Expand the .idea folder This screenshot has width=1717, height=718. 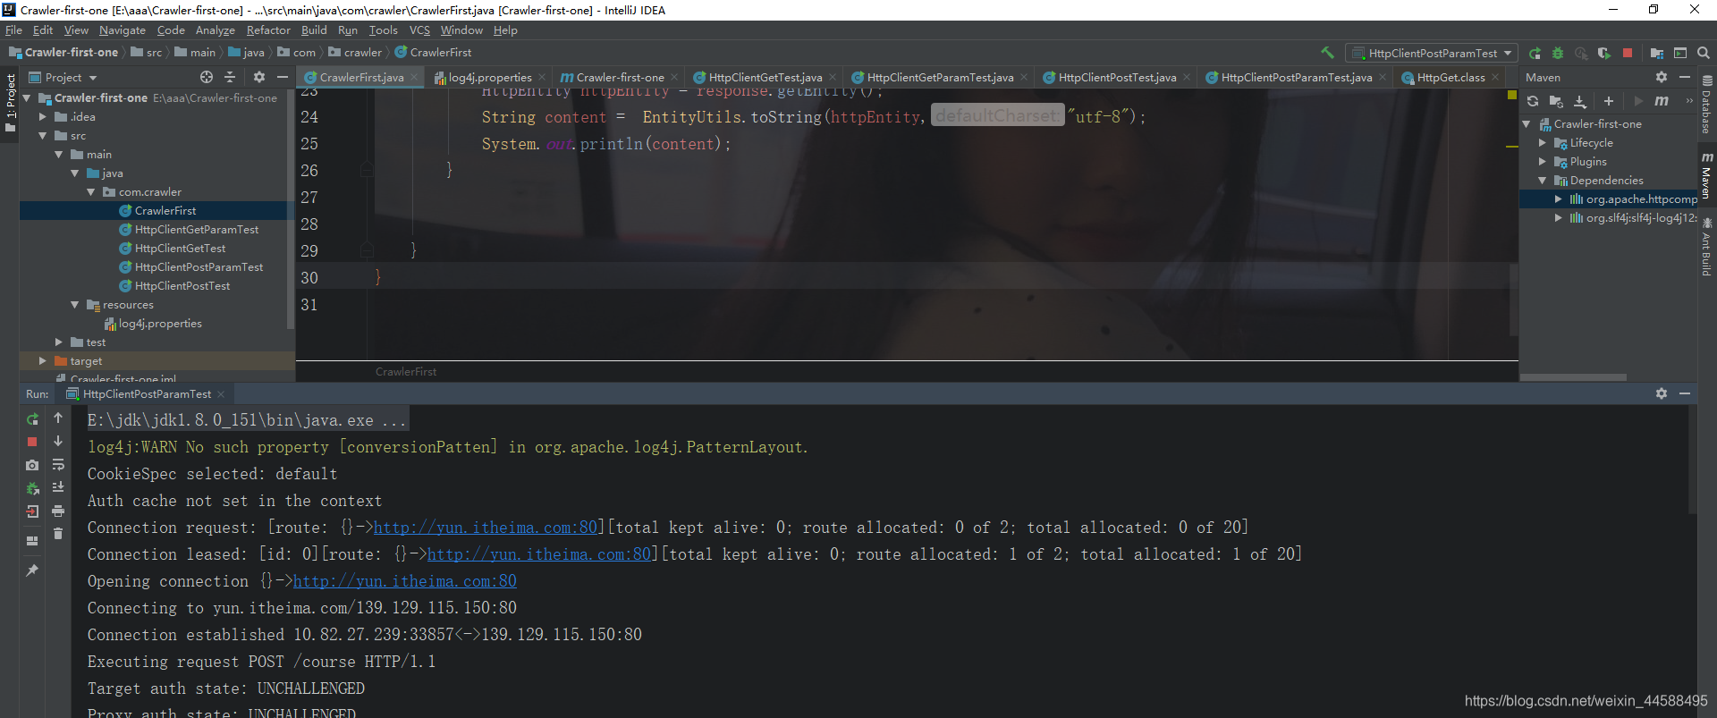[43, 117]
